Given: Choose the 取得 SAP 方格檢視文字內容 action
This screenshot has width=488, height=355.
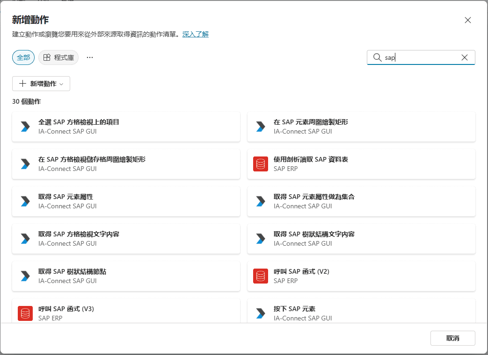Looking at the screenshot, I should 126,239.
